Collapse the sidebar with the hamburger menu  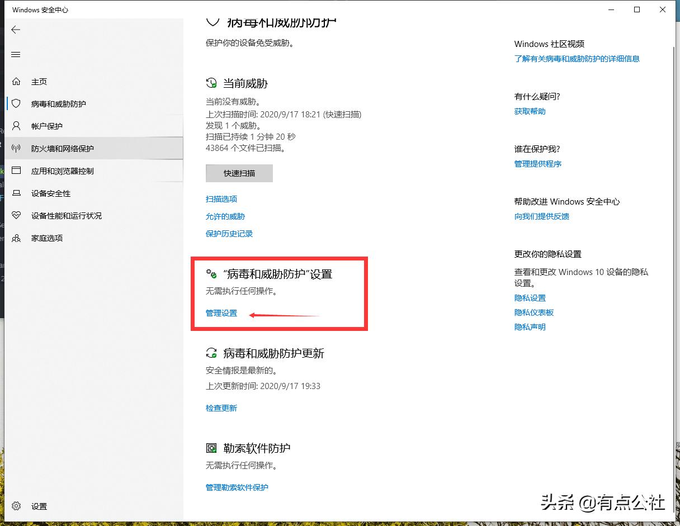pos(15,54)
